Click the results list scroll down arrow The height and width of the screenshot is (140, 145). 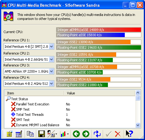(138, 125)
